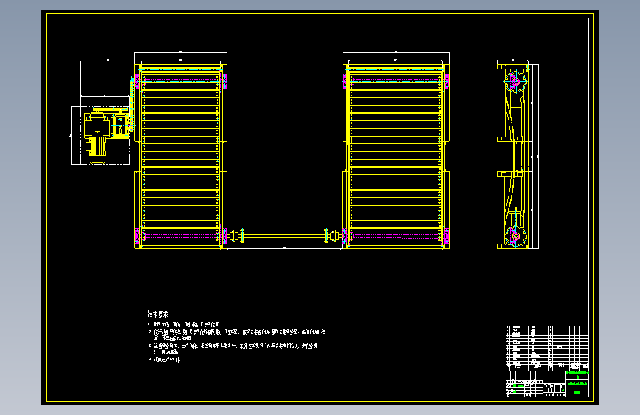Click the fourth numbered technical requirement line

tap(164, 360)
